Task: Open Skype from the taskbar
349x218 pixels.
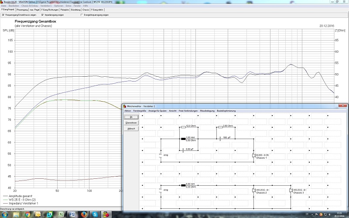Action: [95, 215]
